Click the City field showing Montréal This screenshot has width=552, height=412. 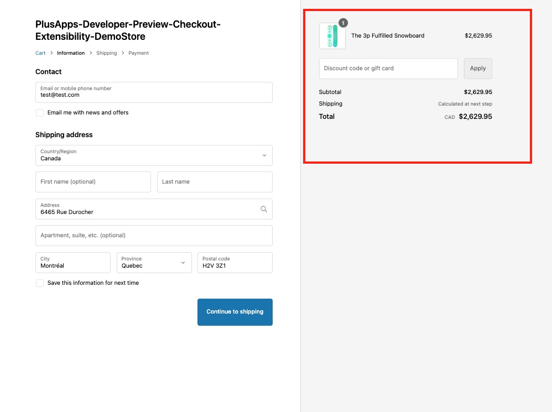point(73,263)
